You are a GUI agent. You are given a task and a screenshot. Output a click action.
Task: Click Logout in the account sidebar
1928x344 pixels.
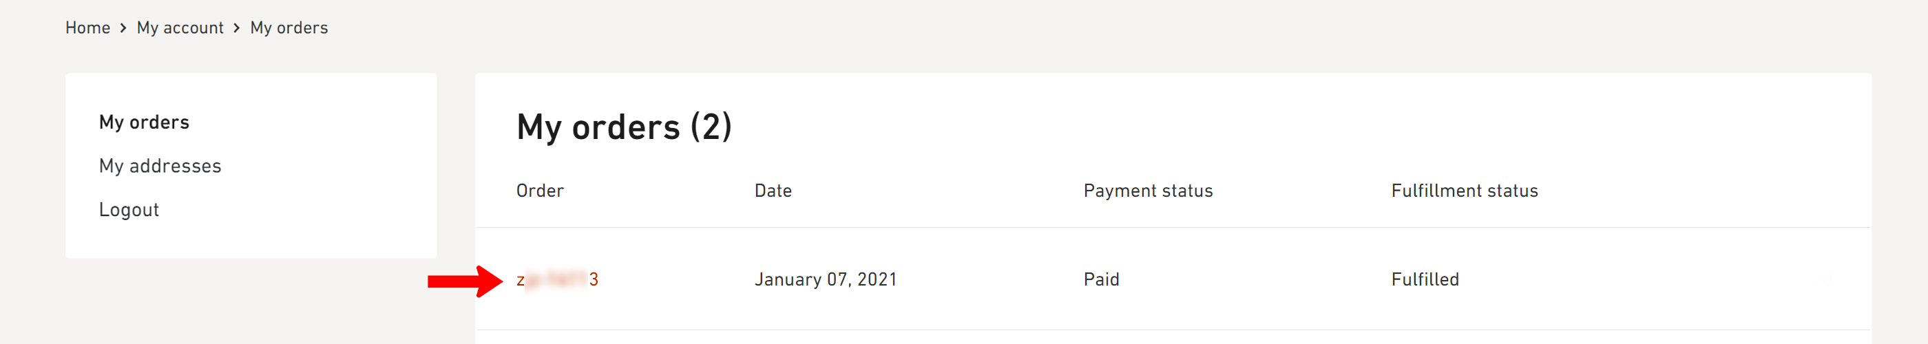pyautogui.click(x=129, y=209)
